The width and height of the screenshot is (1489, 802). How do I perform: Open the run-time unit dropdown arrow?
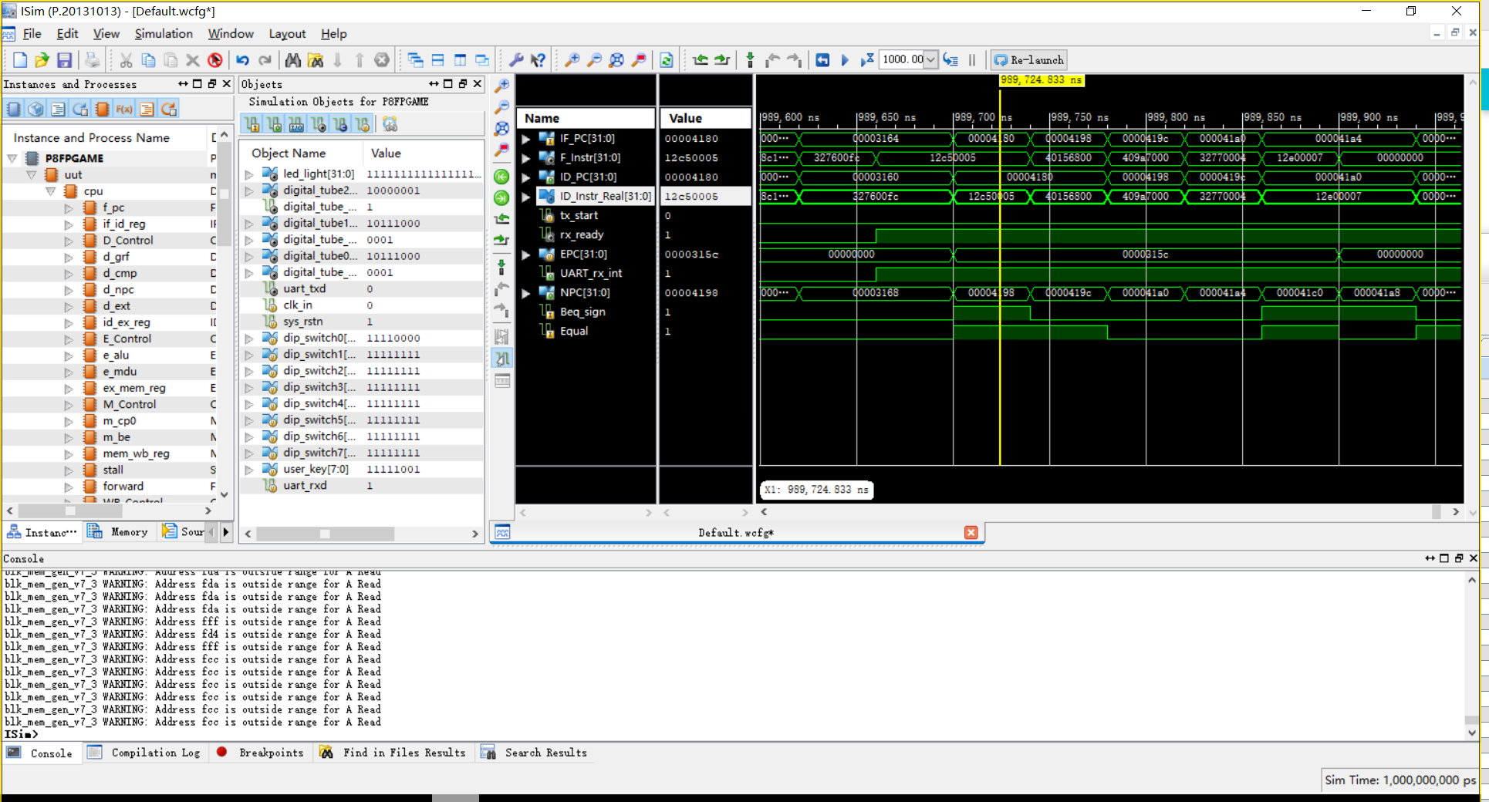(x=931, y=60)
